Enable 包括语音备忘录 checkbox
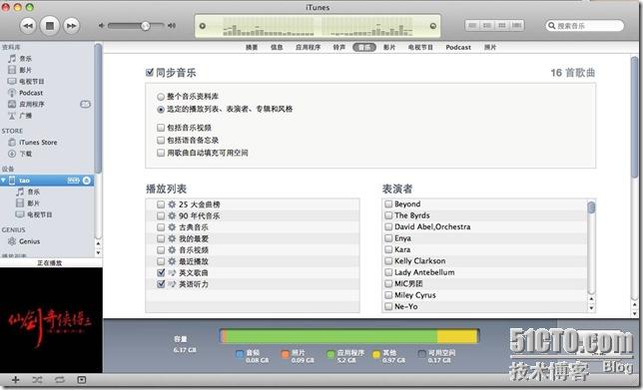 pos(161,141)
